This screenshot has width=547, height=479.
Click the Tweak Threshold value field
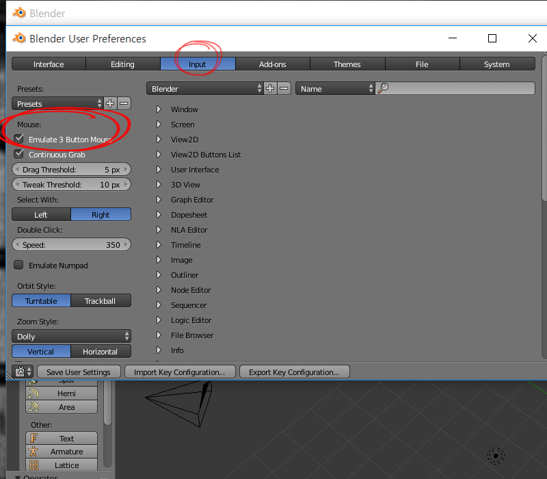click(72, 184)
